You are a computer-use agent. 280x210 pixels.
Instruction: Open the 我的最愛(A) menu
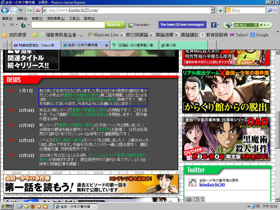click(56, 19)
